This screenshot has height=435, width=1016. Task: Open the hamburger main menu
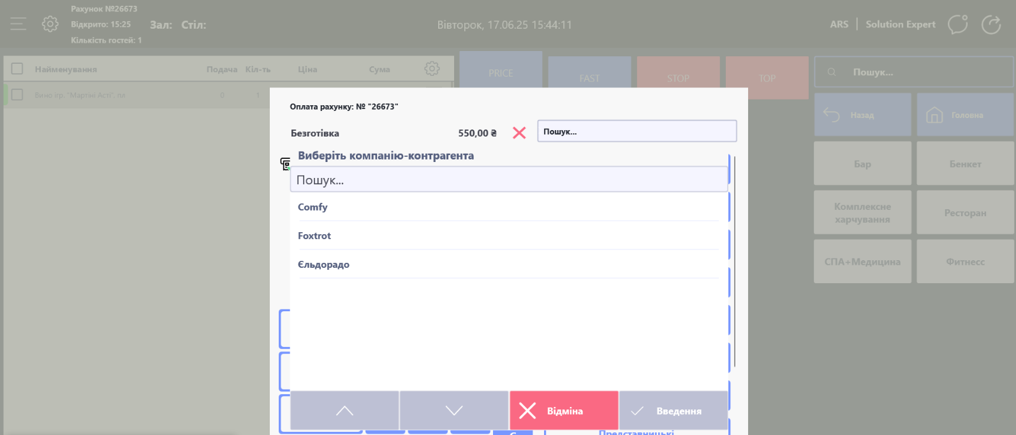click(x=18, y=24)
